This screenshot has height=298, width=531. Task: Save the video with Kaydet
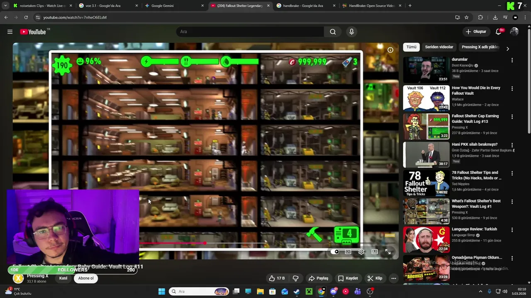[x=348, y=278]
